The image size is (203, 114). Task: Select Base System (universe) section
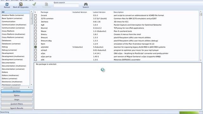(x=12, y=18)
